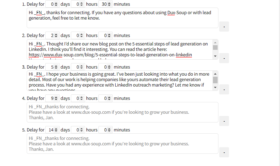Click the hours field of delay 4

click(x=78, y=98)
